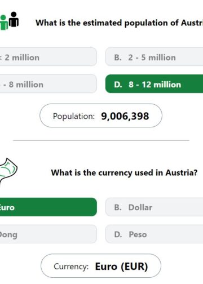Screen dimensions: 203x284
Task: Pick highlighted answer D. 8 - 12 million
Action: (x=154, y=84)
